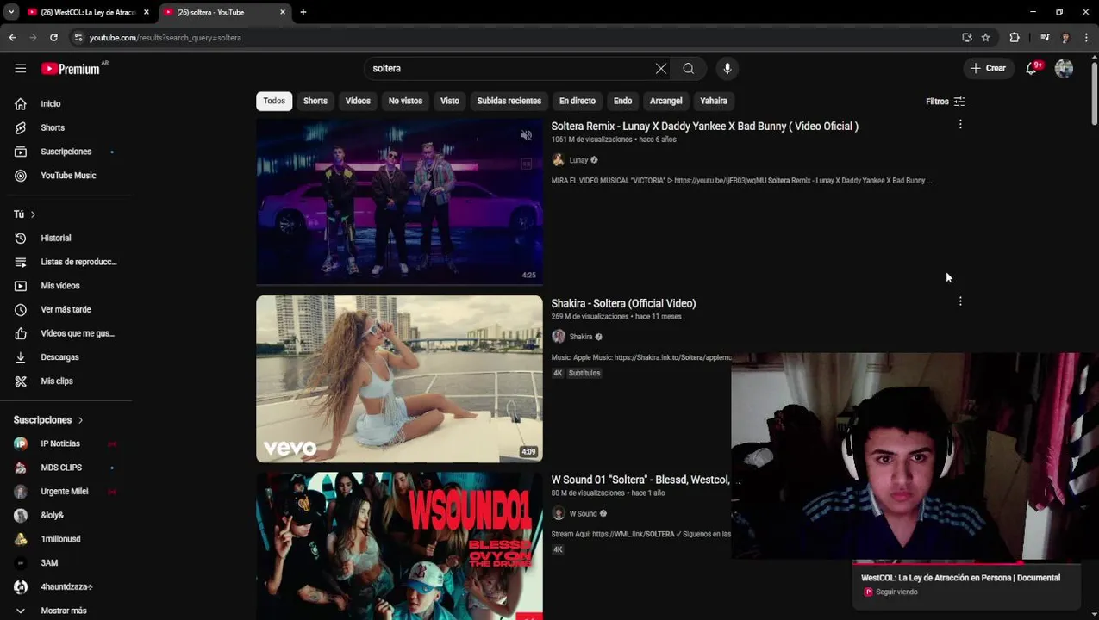Screen dimensions: 1099x620
Task: Click the magnifier search button
Action: pos(689,69)
